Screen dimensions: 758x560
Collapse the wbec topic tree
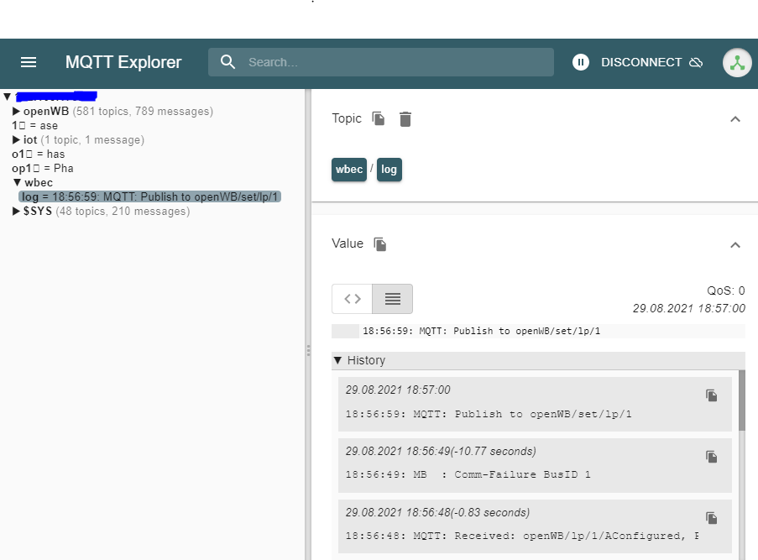pos(15,182)
